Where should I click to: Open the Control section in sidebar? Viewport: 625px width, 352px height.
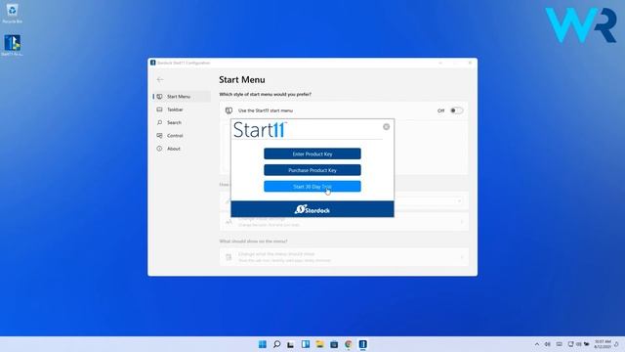pyautogui.click(x=182, y=136)
